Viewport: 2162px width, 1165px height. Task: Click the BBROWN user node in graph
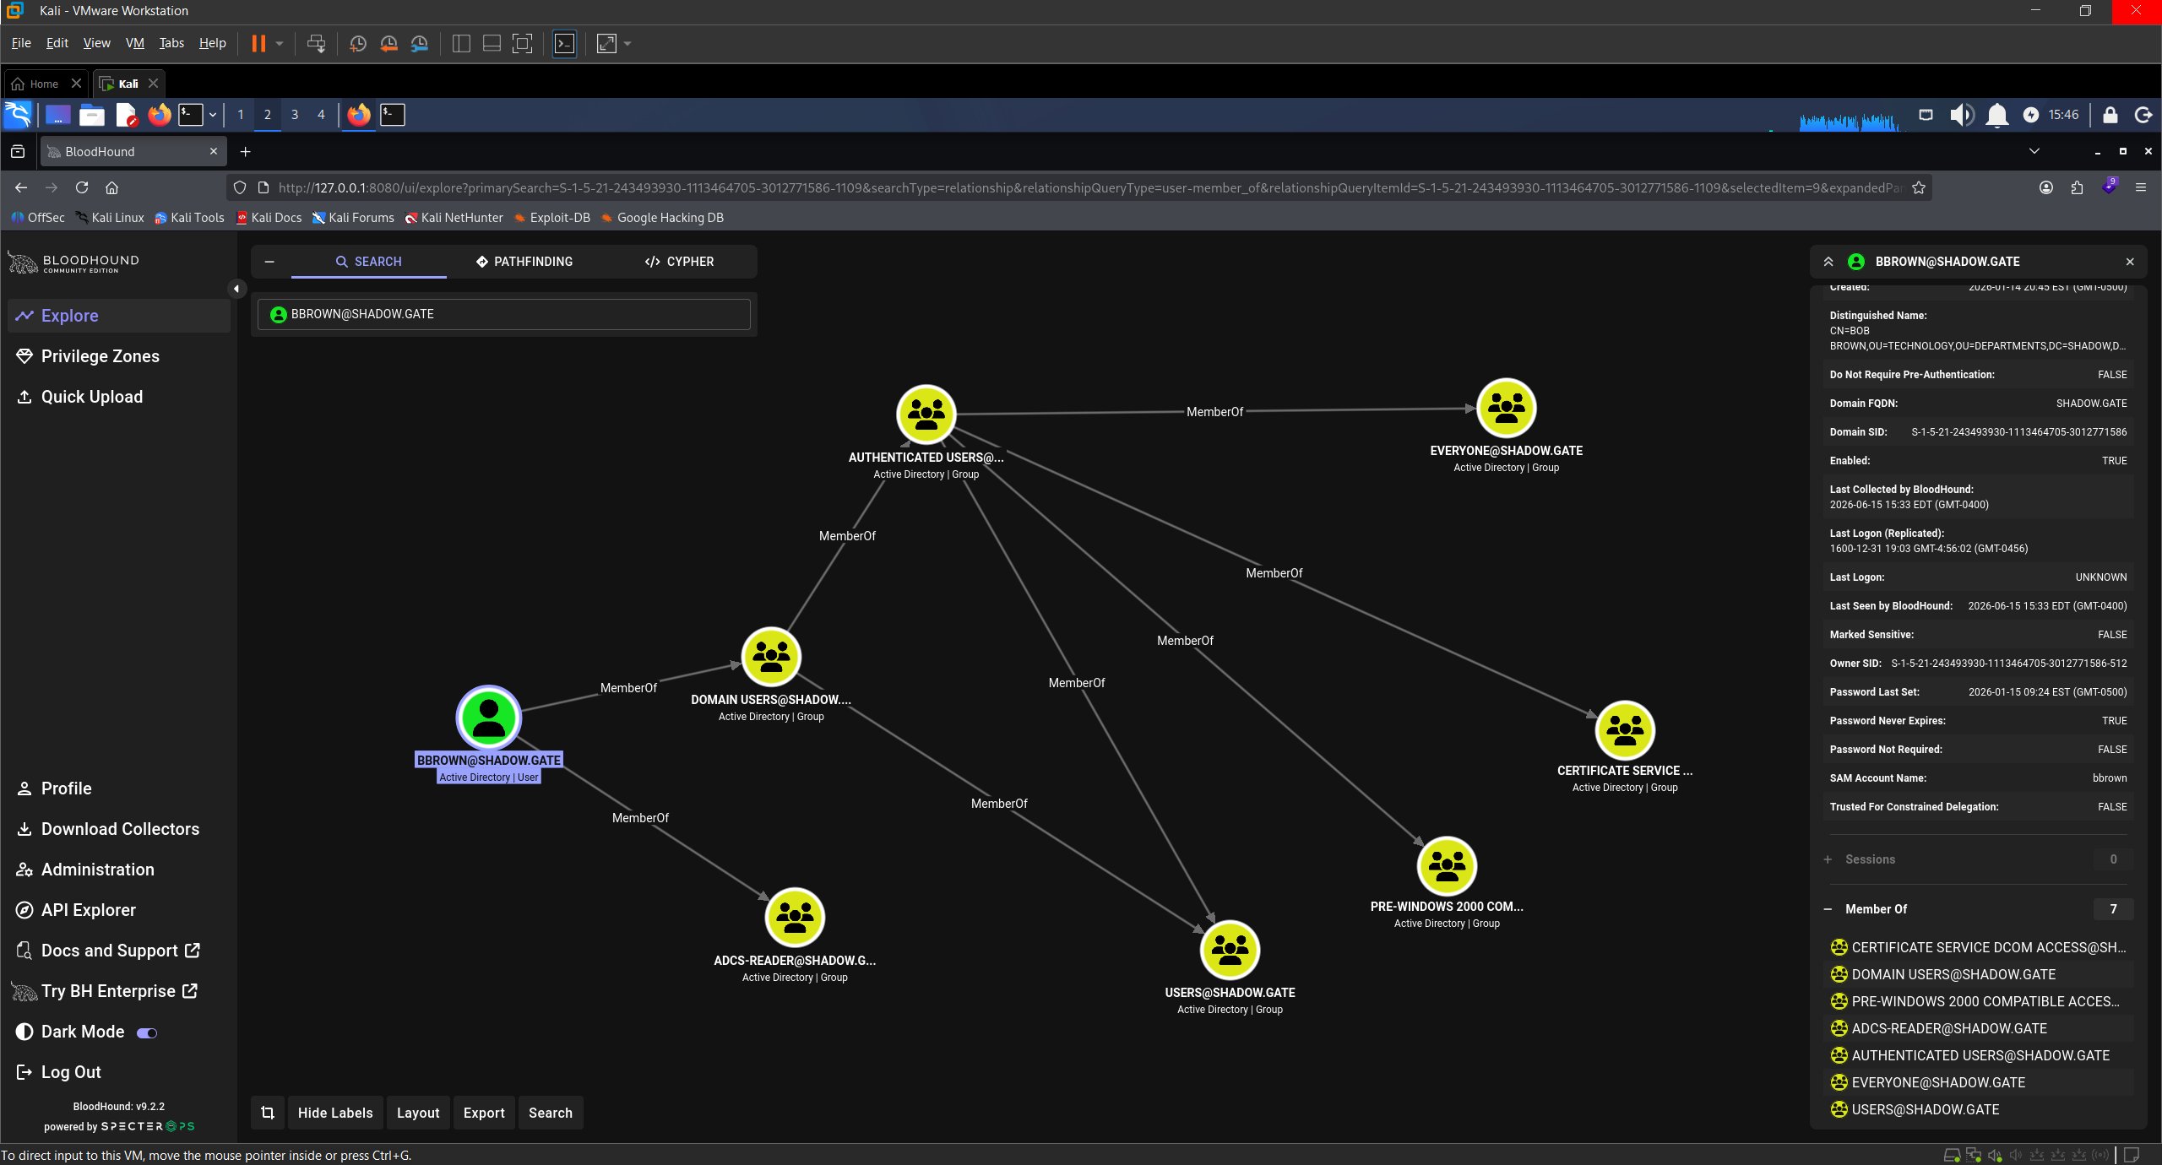488,718
